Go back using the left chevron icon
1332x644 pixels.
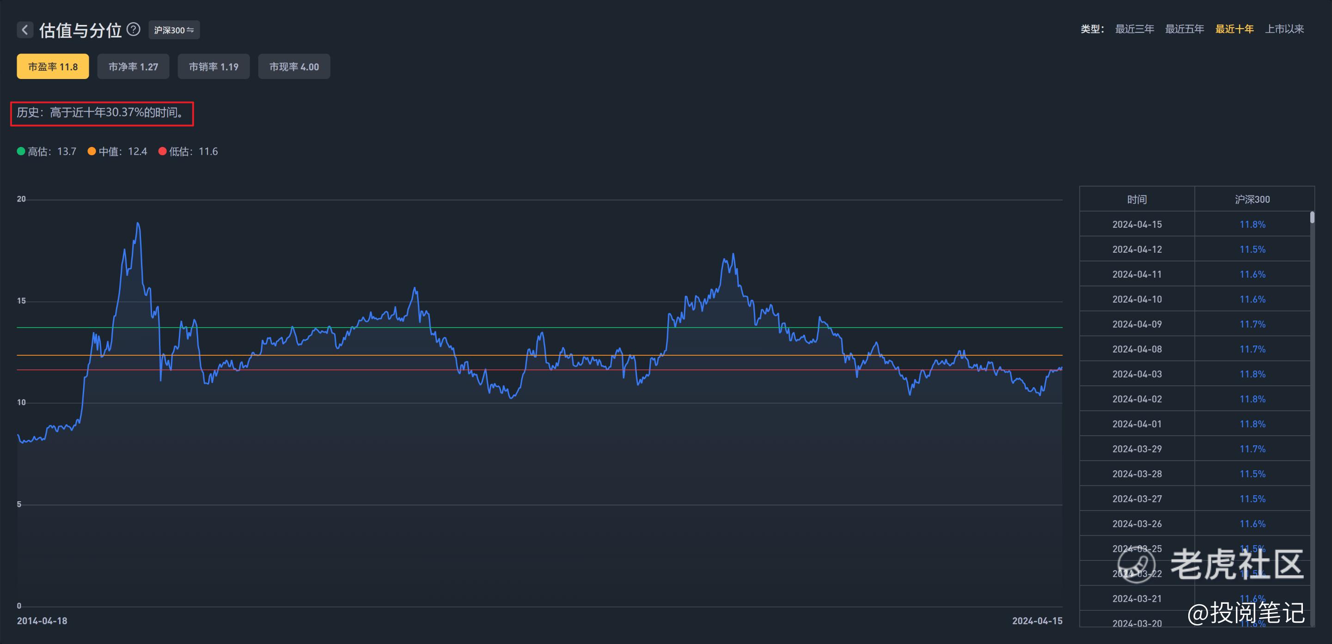tap(25, 30)
